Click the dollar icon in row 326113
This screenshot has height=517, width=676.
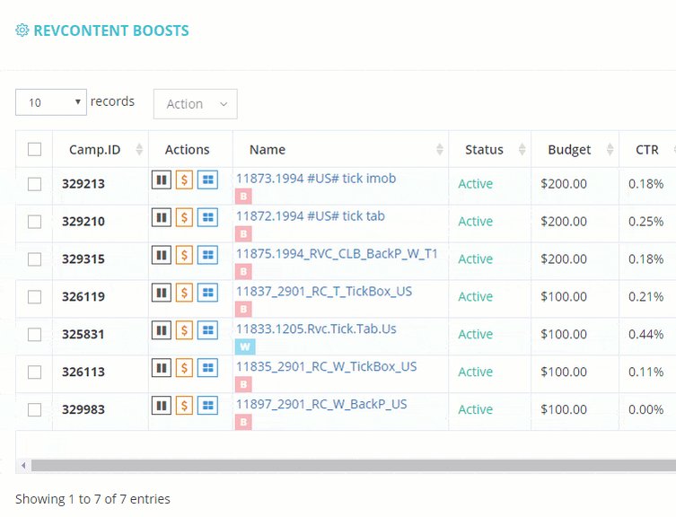pyautogui.click(x=184, y=368)
